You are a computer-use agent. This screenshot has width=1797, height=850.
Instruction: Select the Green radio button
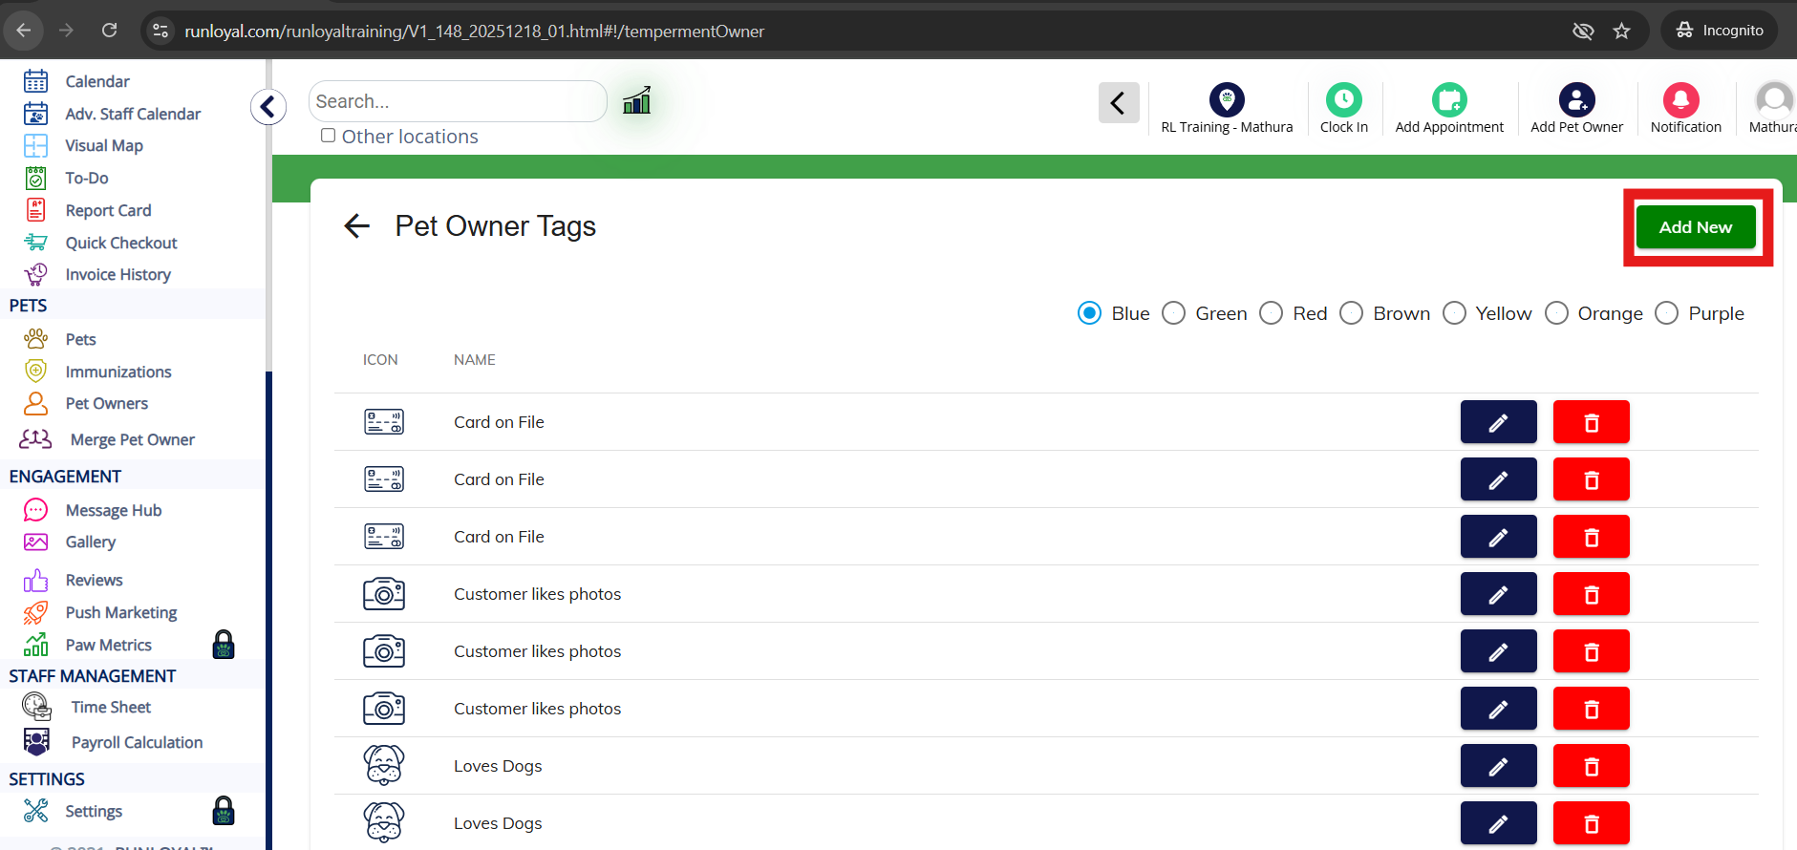1173,313
